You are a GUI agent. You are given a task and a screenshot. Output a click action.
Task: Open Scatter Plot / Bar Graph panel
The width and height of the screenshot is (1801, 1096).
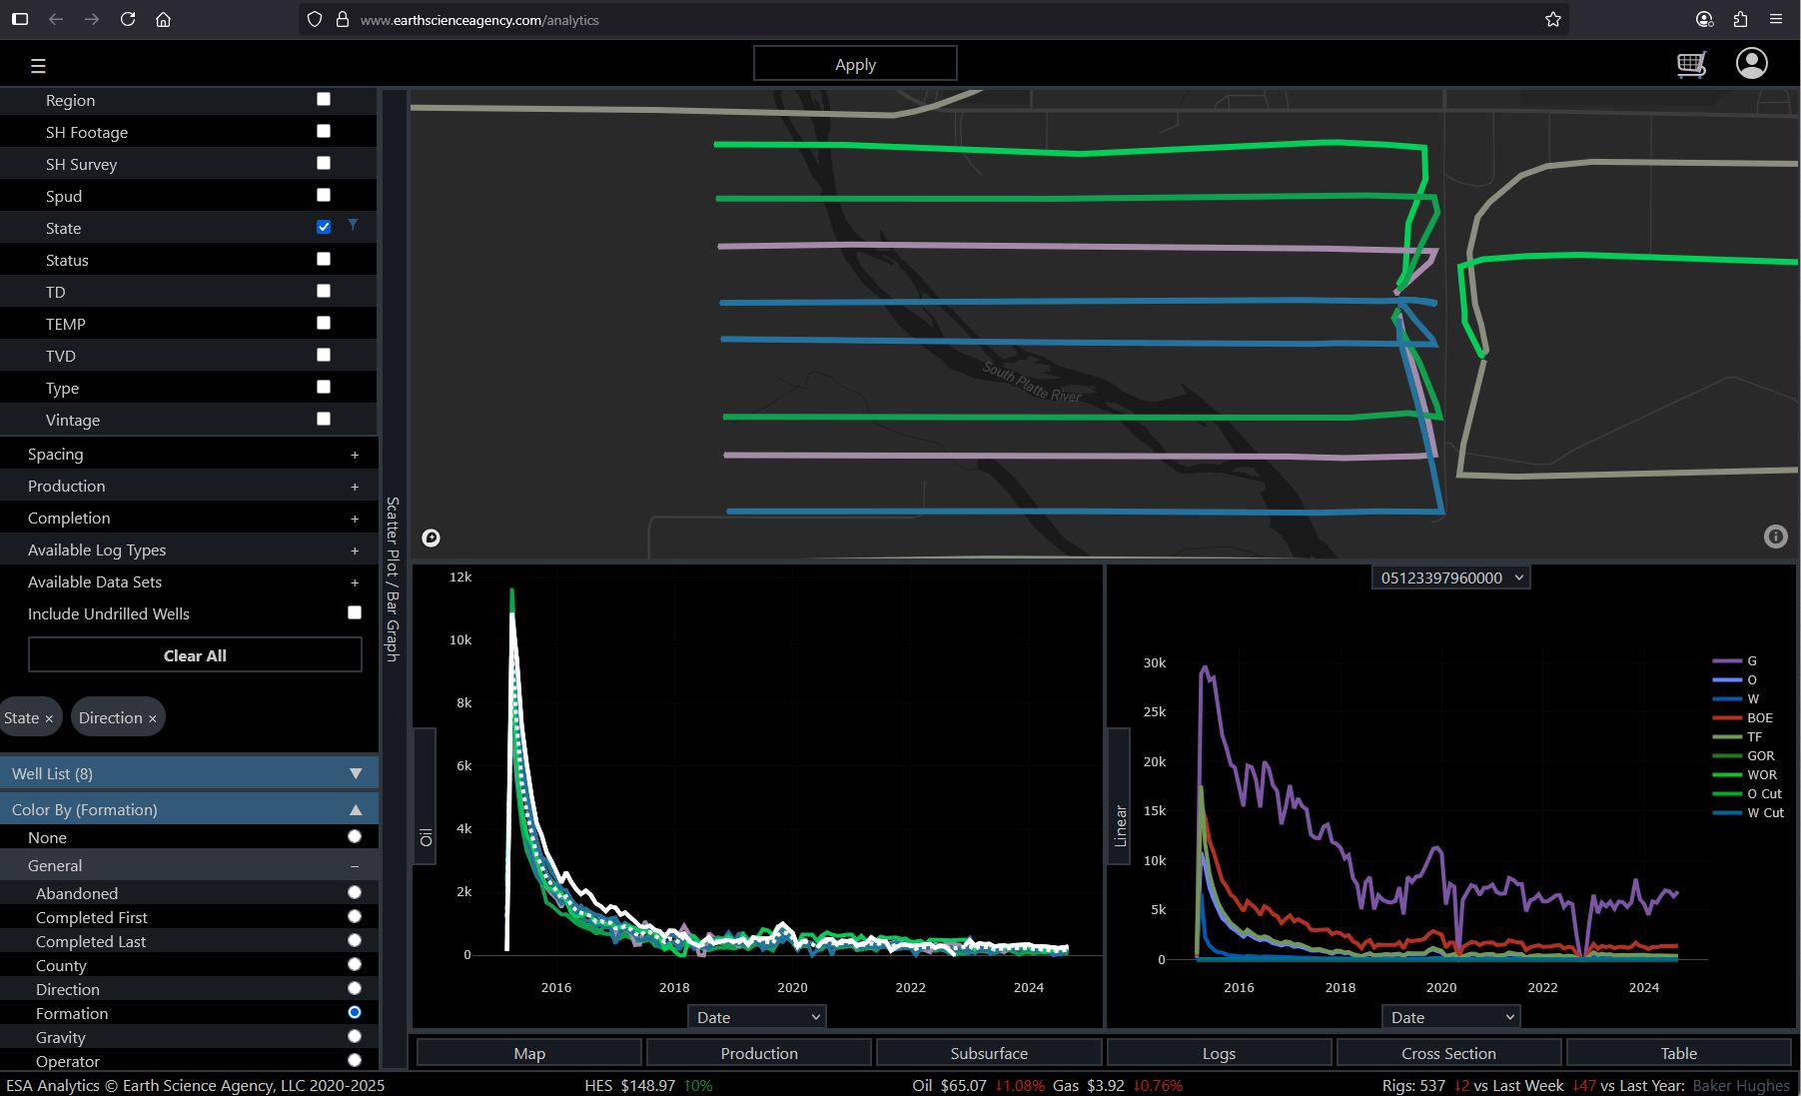click(x=393, y=579)
